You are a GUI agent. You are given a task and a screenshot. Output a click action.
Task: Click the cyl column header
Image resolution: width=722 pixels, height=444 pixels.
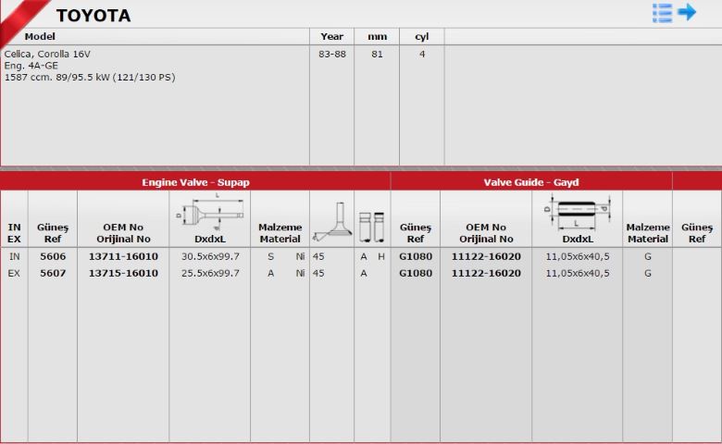pyautogui.click(x=422, y=37)
